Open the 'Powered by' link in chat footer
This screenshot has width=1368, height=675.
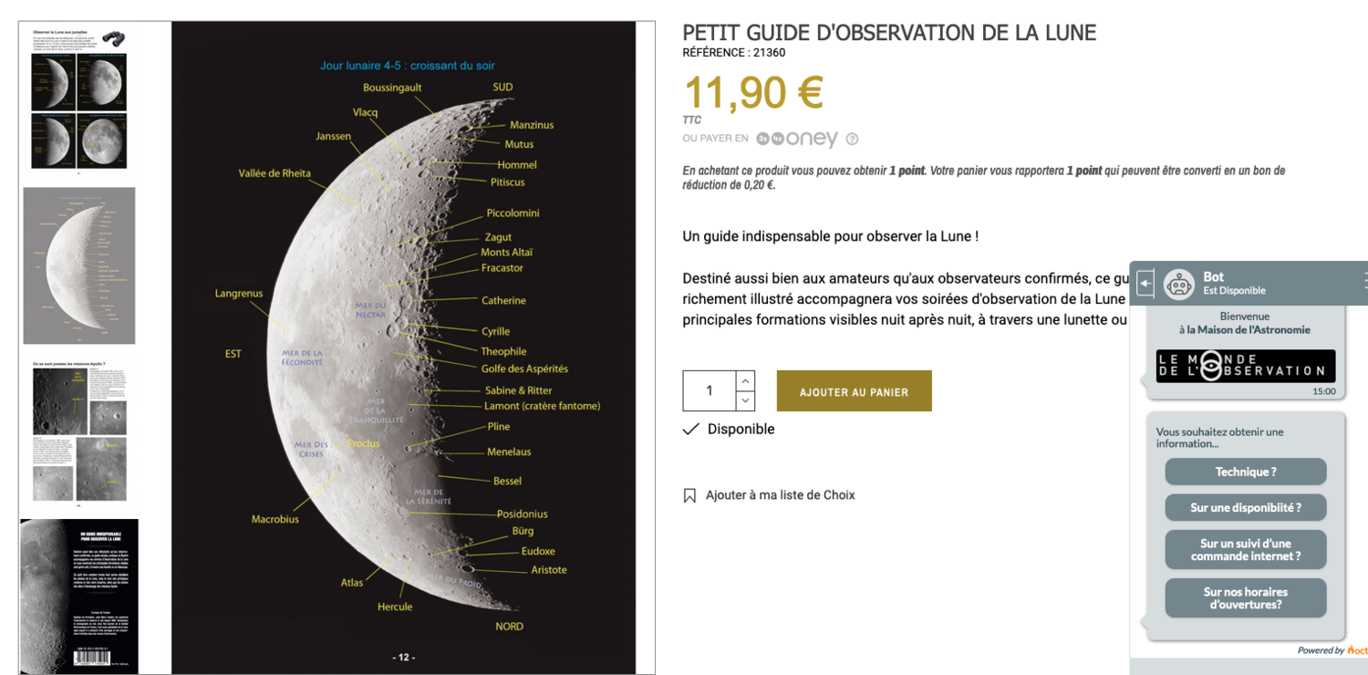1321,649
